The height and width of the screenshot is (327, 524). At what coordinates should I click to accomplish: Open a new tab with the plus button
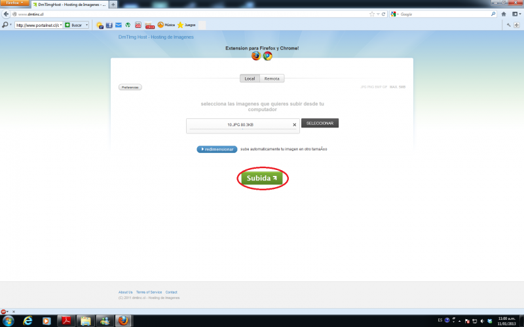click(x=113, y=5)
